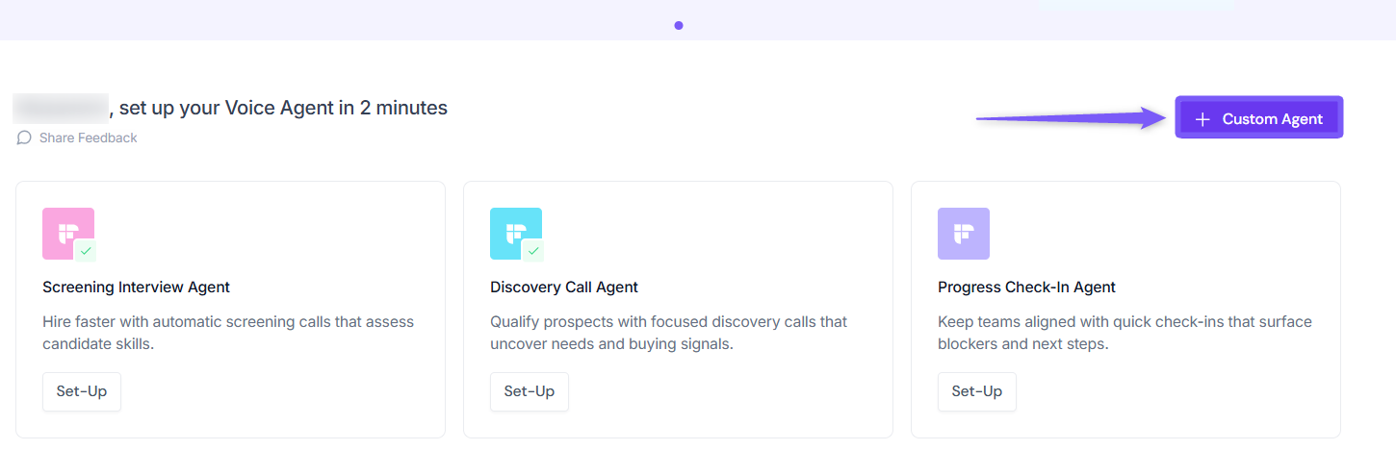The width and height of the screenshot is (1396, 450).
Task: Click the green checkmark badge on Screening Interview icon
Action: tap(86, 251)
